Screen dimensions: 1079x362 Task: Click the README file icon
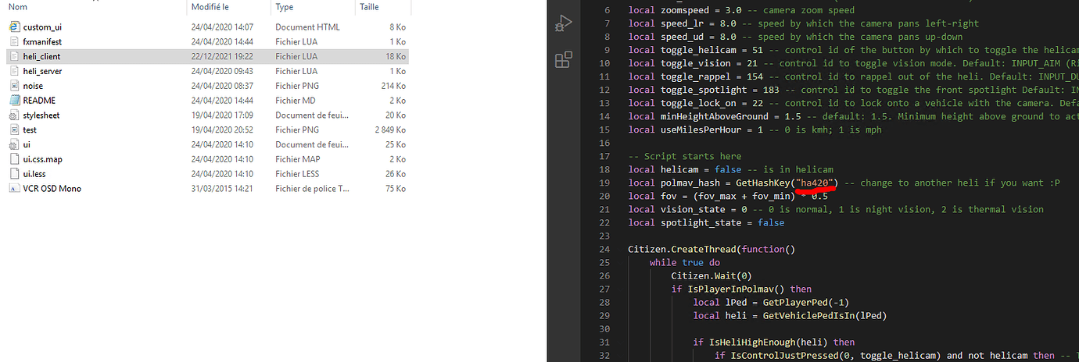click(x=15, y=101)
